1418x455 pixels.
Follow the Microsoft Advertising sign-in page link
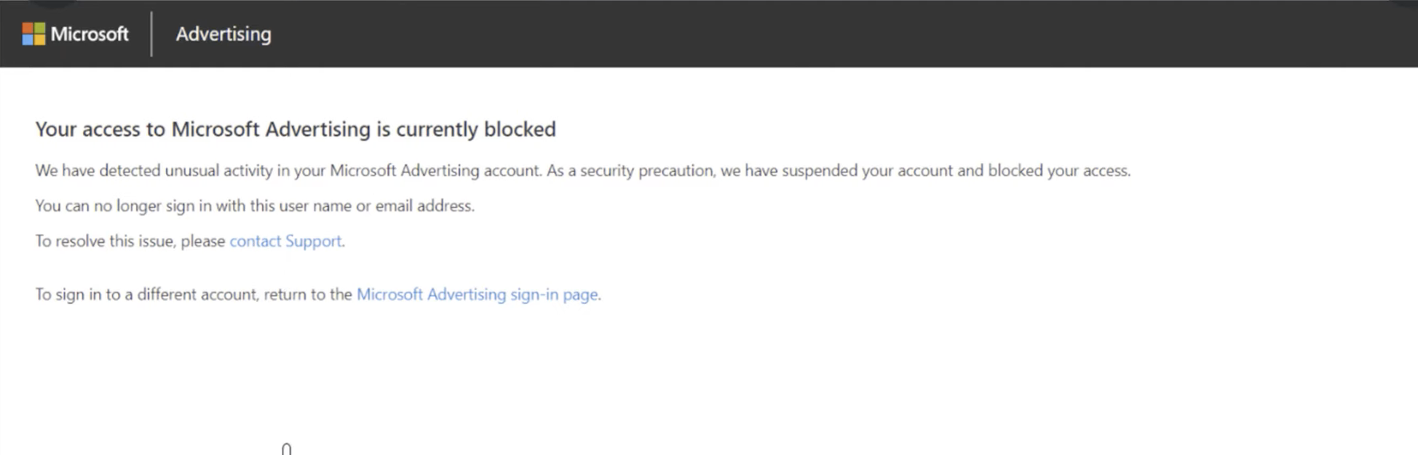(x=477, y=295)
